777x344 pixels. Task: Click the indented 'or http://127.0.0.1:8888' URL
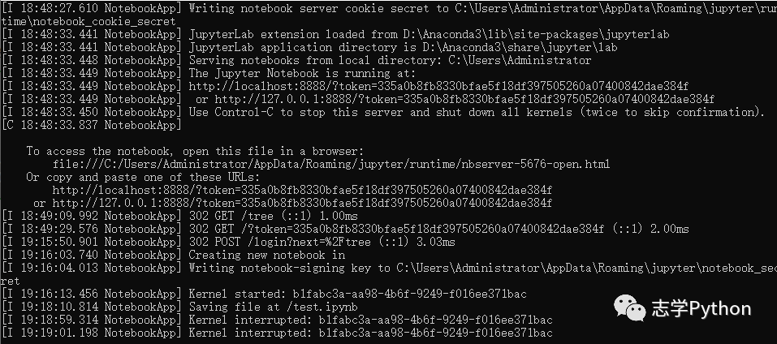point(293,203)
